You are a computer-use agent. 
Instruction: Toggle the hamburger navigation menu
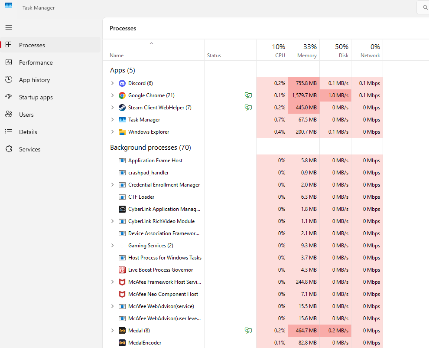9,27
